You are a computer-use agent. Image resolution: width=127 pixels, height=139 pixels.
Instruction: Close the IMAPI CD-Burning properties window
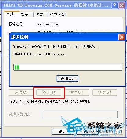[x=122, y=5]
